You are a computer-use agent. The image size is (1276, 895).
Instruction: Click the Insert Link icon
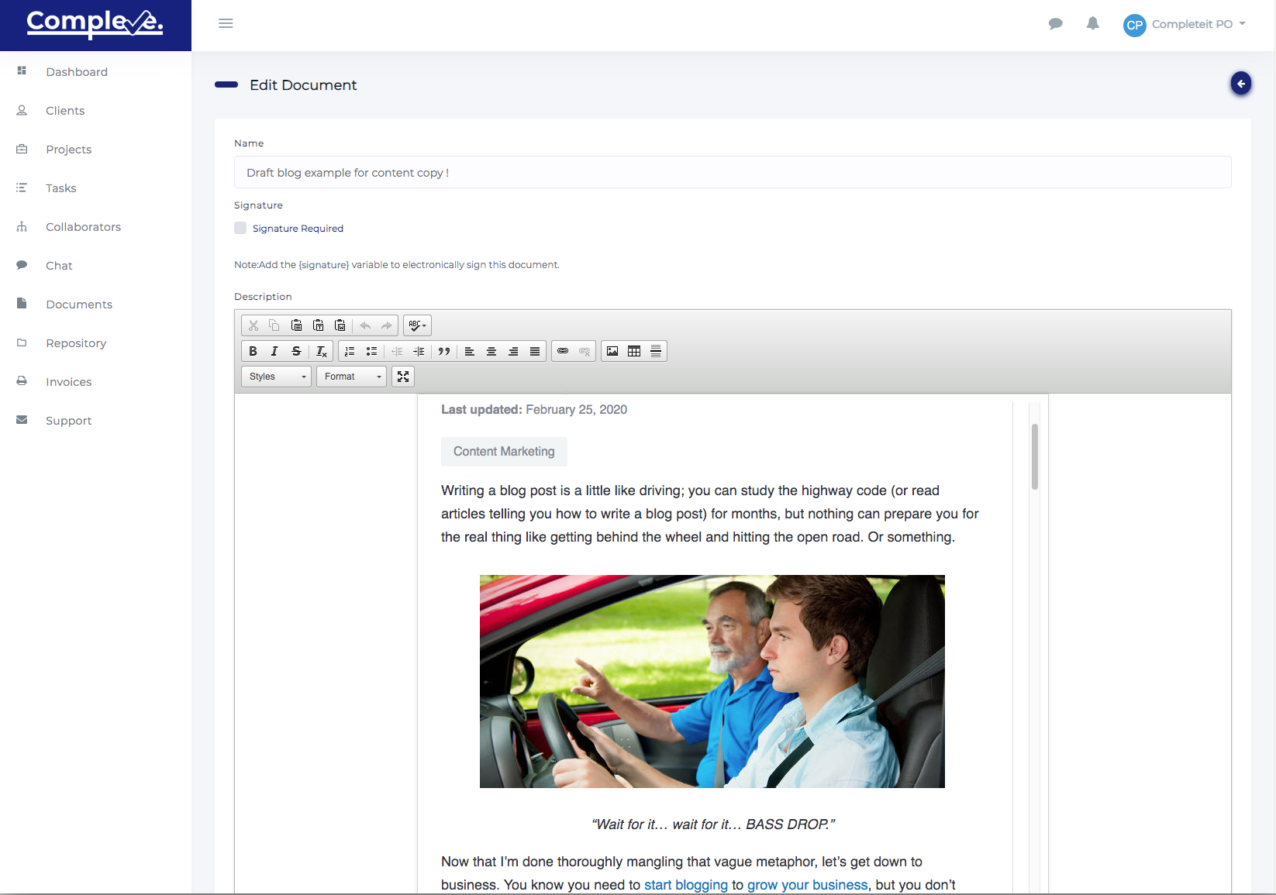563,351
